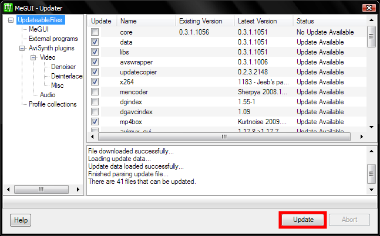Click 'File downloaded successfully...' log line
The height and width of the screenshot is (236, 380).
click(x=131, y=151)
